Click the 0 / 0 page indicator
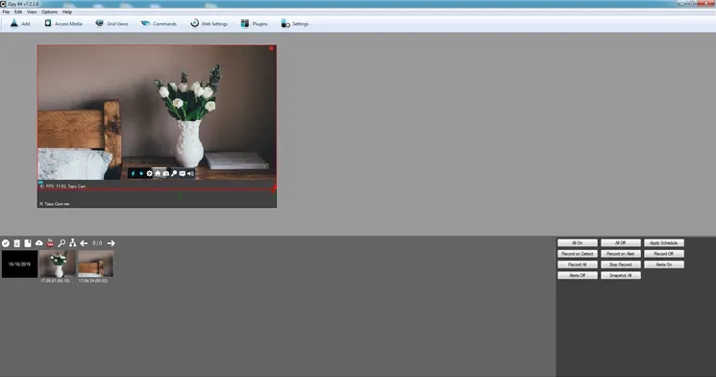Image resolution: width=716 pixels, height=377 pixels. click(x=97, y=243)
